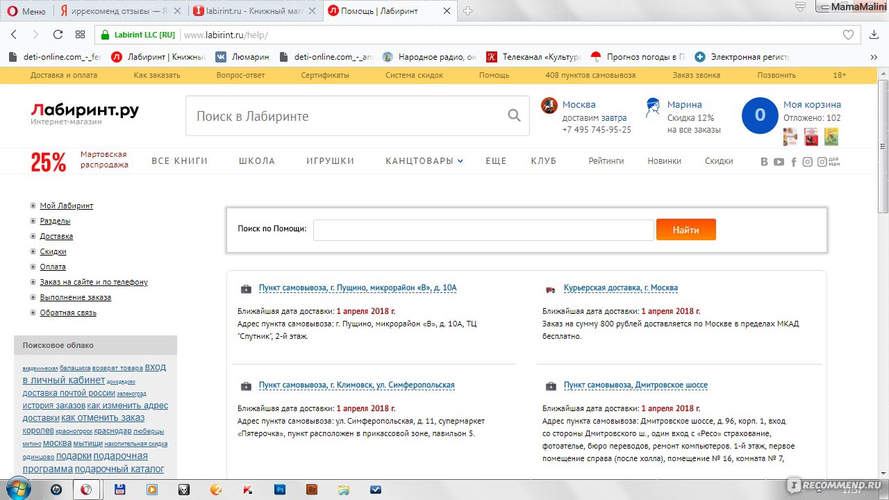Screen dimensions: 889x500
Task: Expand Обратная связь tree item
Action: [x=33, y=312]
